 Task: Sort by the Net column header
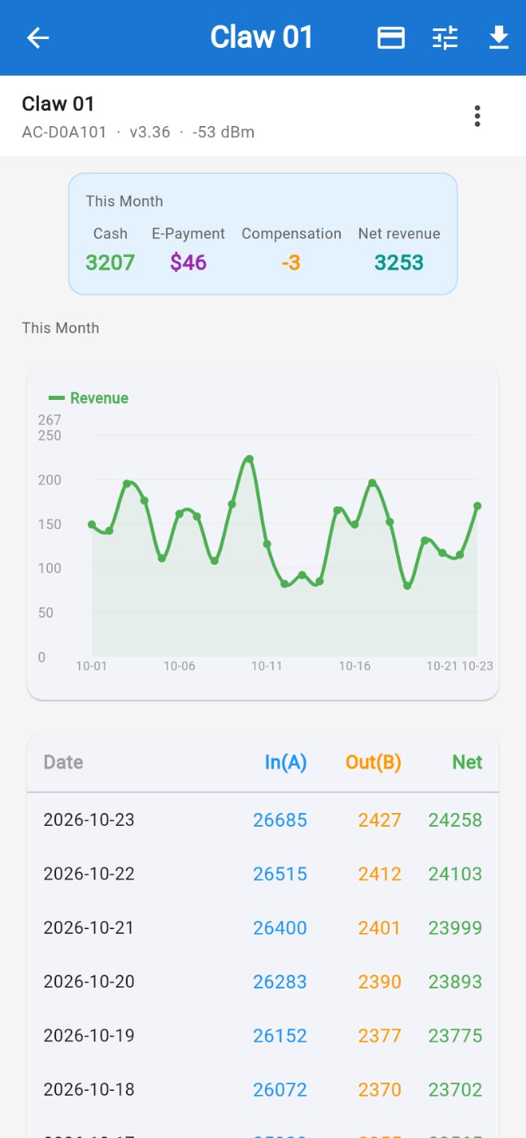coord(467,762)
